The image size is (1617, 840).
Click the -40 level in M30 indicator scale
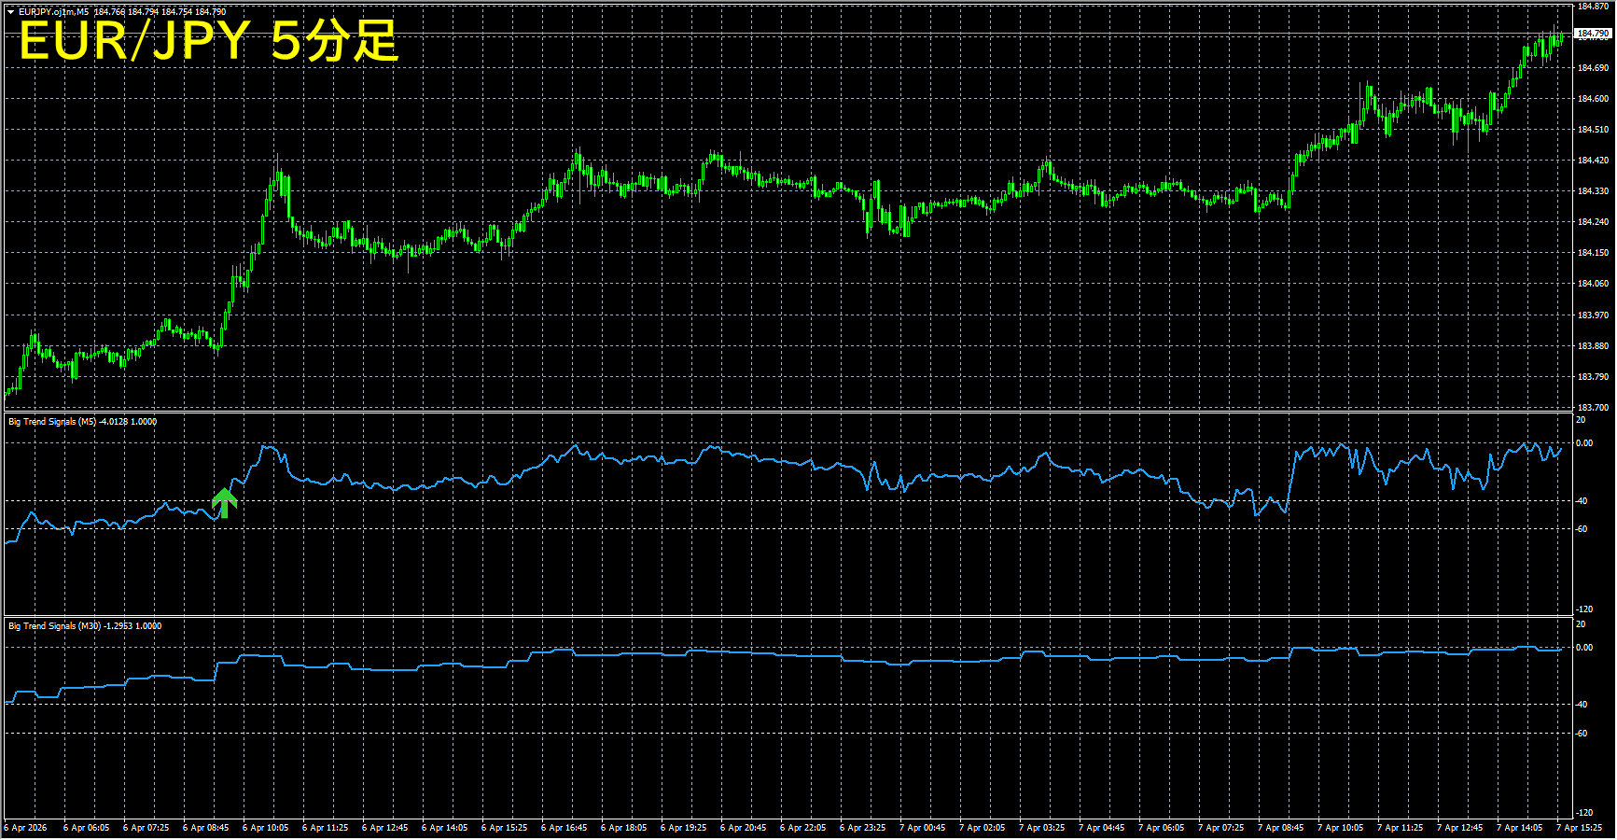(1582, 705)
